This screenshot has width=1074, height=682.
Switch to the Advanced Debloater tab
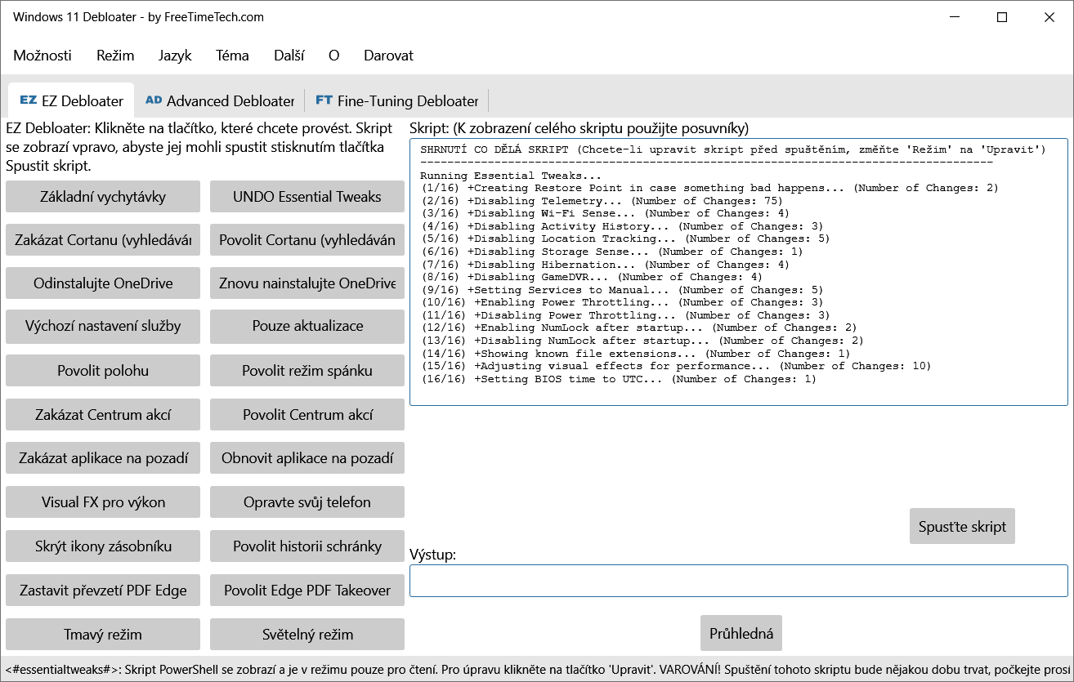[219, 100]
